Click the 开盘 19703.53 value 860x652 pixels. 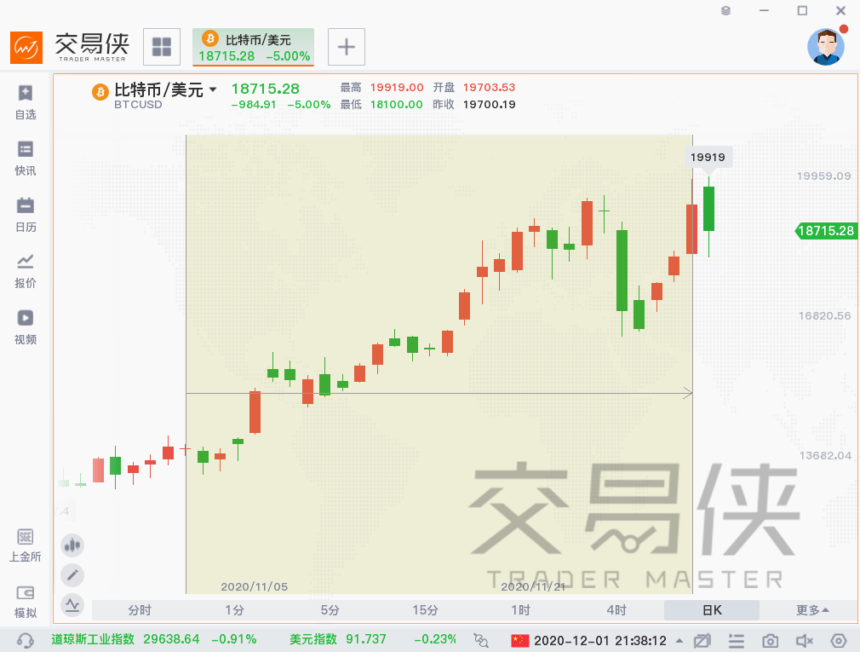click(x=490, y=87)
